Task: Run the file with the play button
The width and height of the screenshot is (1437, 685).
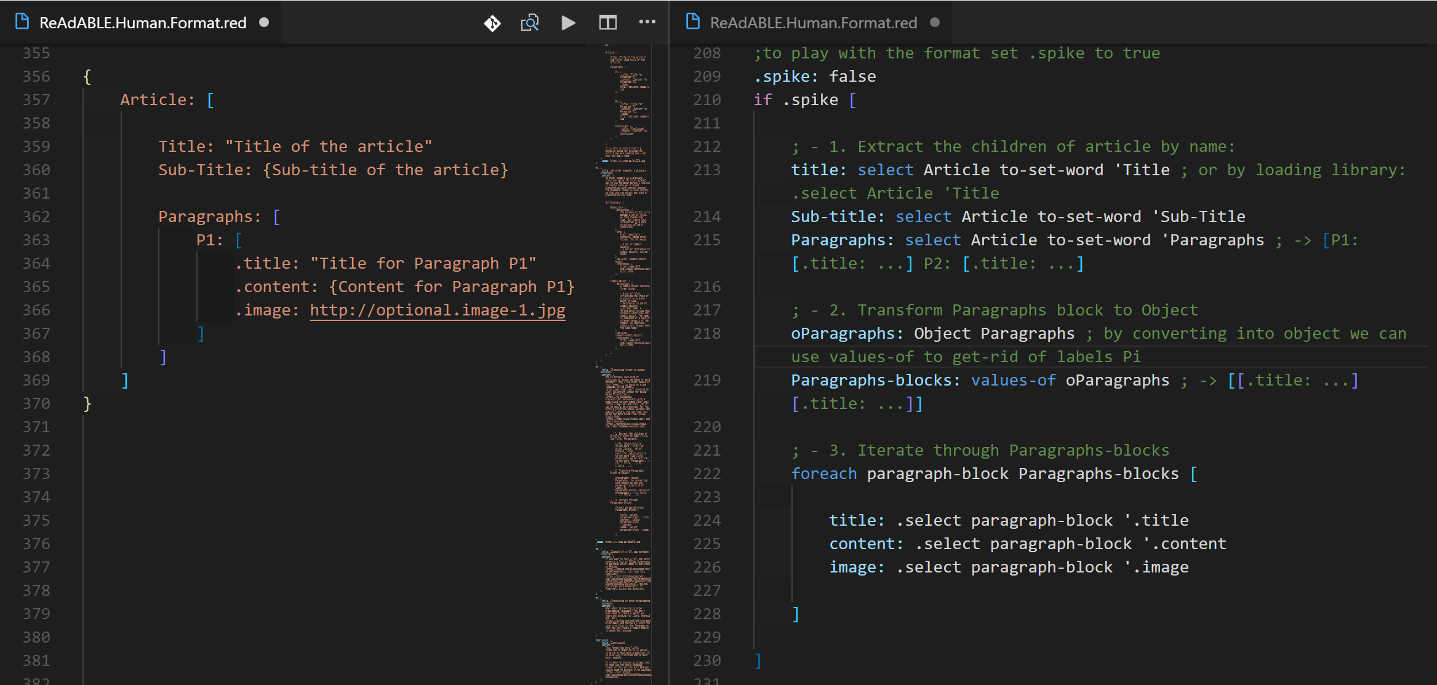Action: (569, 23)
